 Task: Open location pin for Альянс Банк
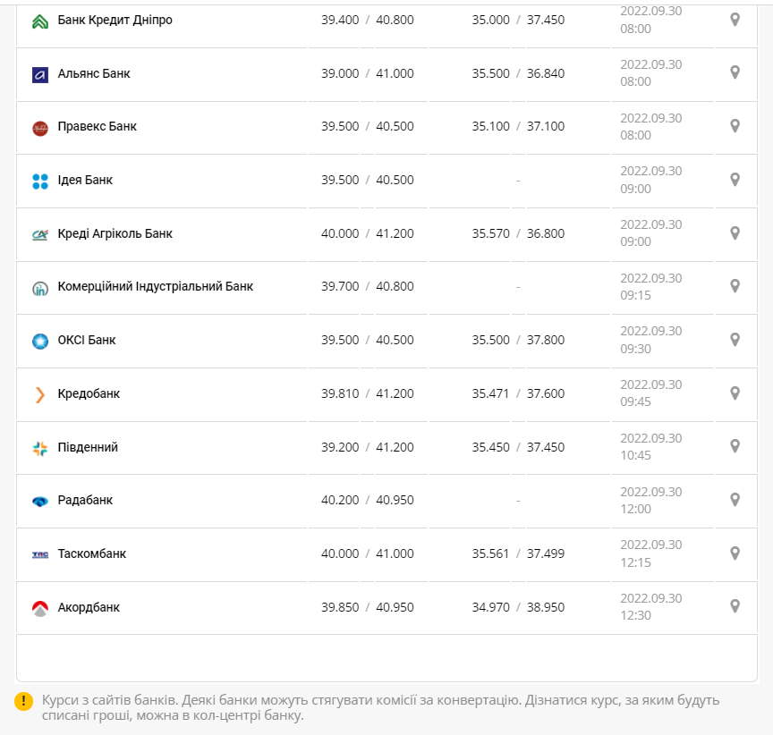pyautogui.click(x=735, y=72)
